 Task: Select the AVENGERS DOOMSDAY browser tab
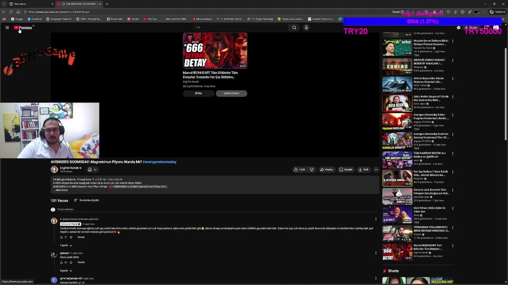(x=79, y=4)
